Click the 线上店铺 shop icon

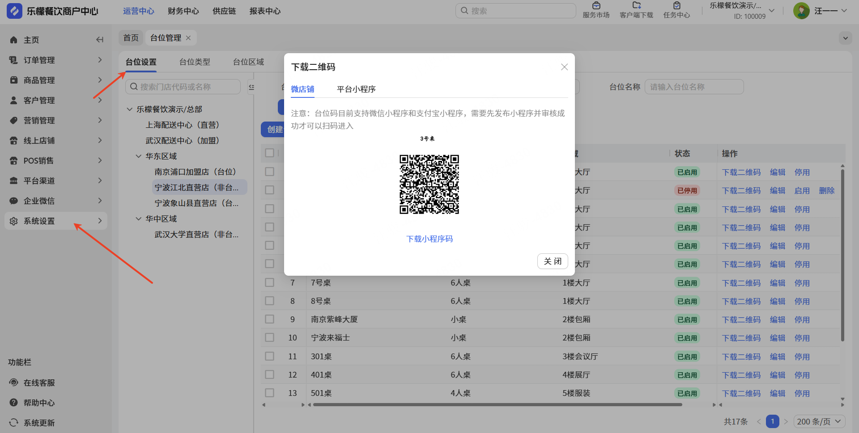(x=14, y=140)
